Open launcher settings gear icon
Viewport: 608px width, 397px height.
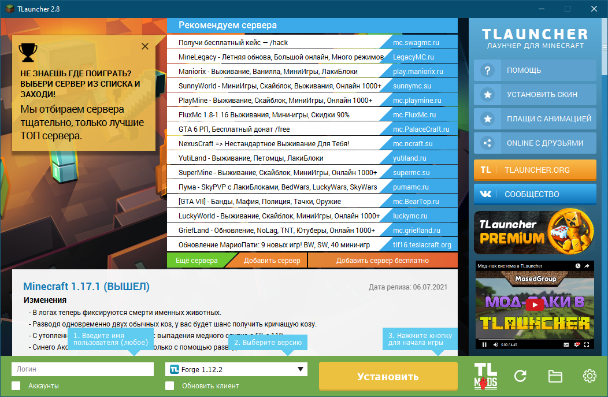pos(590,376)
